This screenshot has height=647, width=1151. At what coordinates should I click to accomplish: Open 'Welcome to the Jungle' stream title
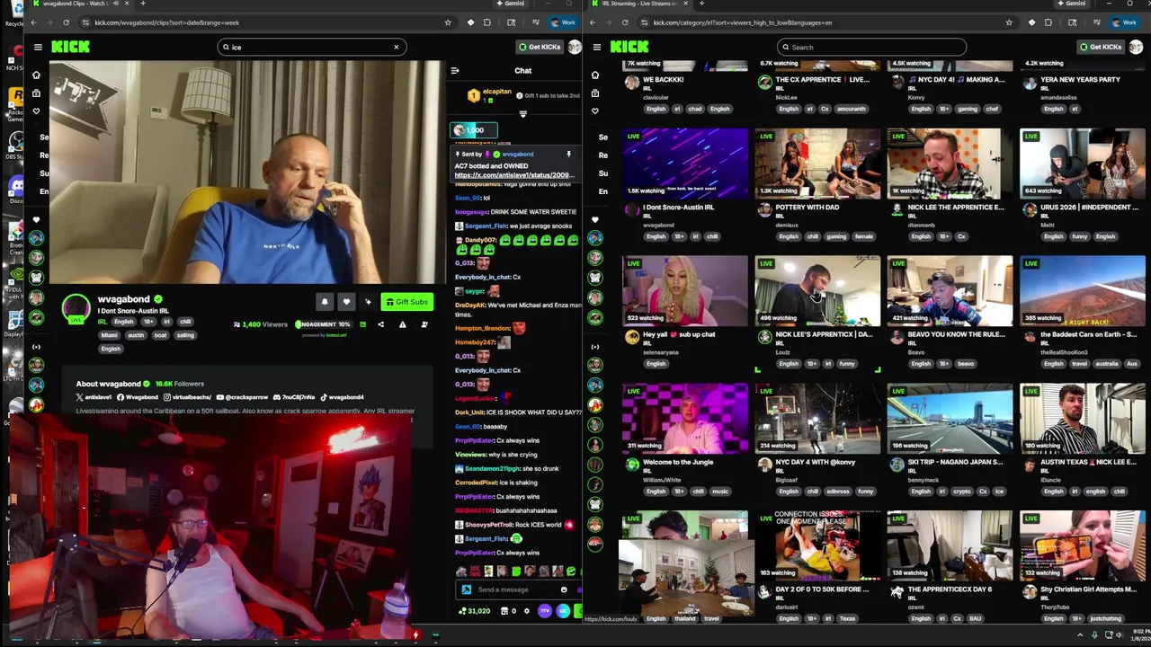point(678,462)
